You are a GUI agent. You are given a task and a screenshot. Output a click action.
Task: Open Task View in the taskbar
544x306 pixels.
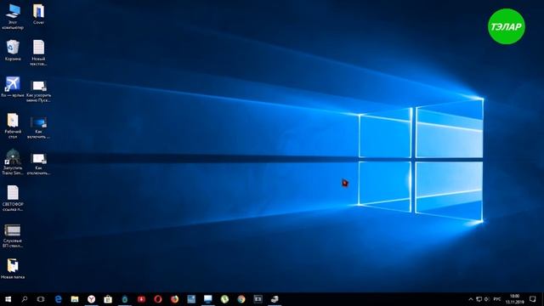click(41, 299)
